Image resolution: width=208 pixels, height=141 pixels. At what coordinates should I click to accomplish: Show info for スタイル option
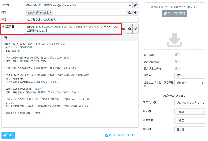click(155, 102)
